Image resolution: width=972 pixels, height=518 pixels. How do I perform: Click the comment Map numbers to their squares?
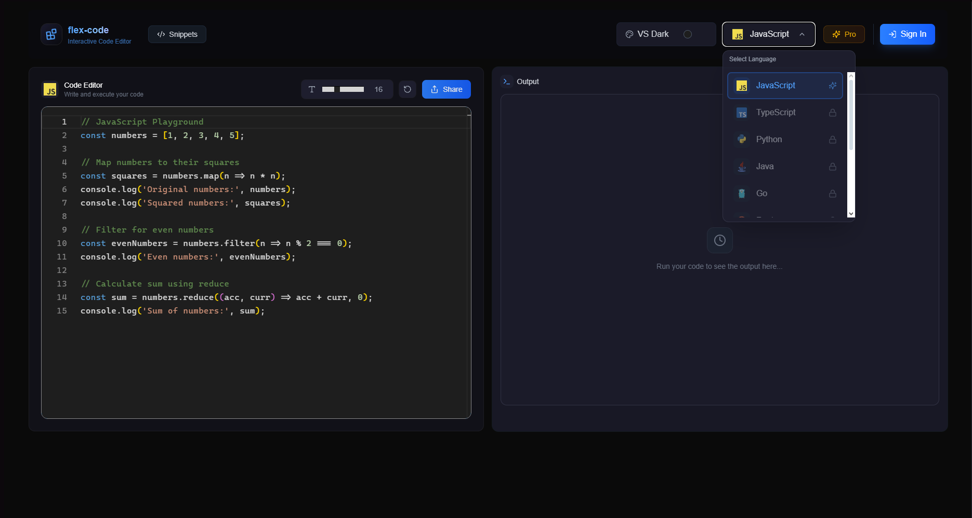point(160,162)
